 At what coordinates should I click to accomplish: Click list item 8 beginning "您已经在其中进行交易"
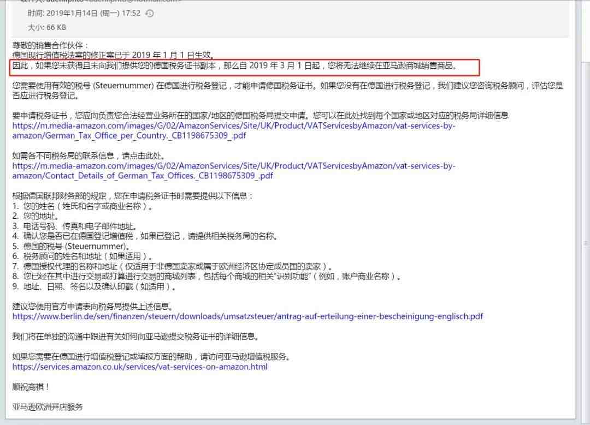[207, 277]
